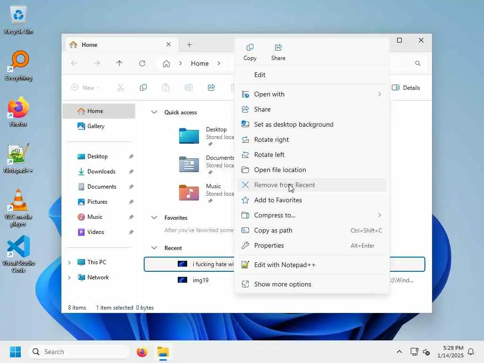Click the Copy toolbar icon
This screenshot has height=363, width=484.
[143, 87]
